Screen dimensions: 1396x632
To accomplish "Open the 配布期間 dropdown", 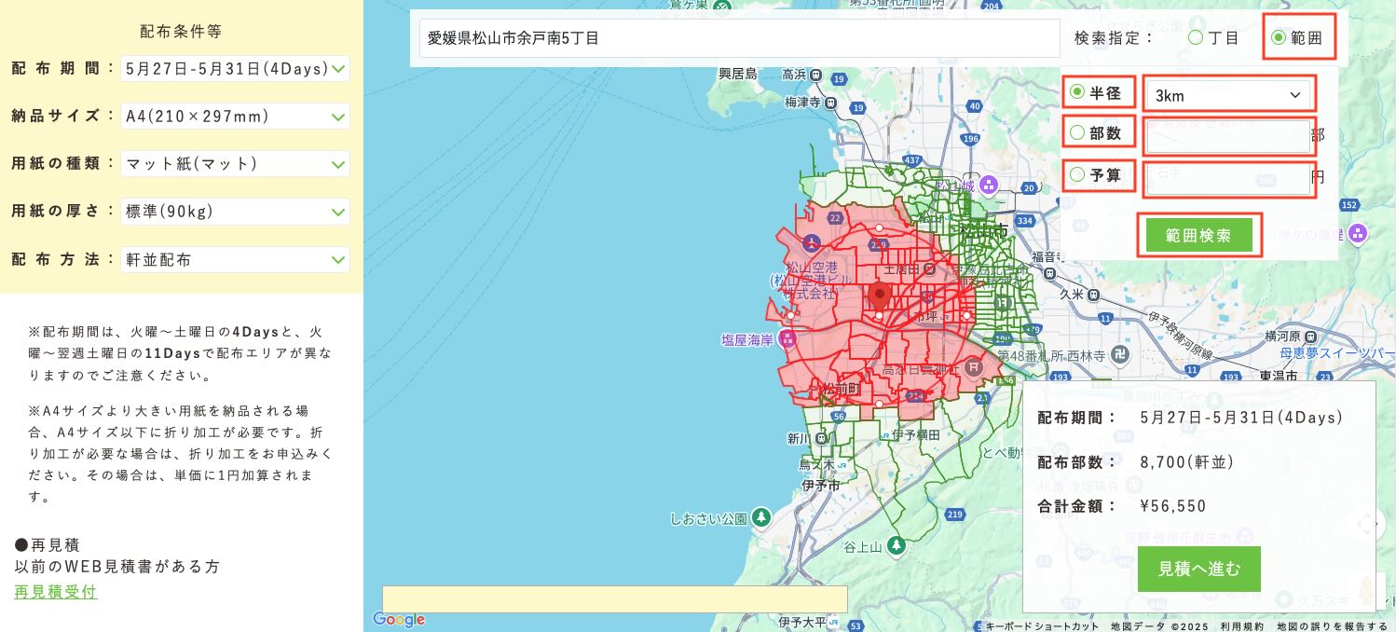I will coord(235,68).
